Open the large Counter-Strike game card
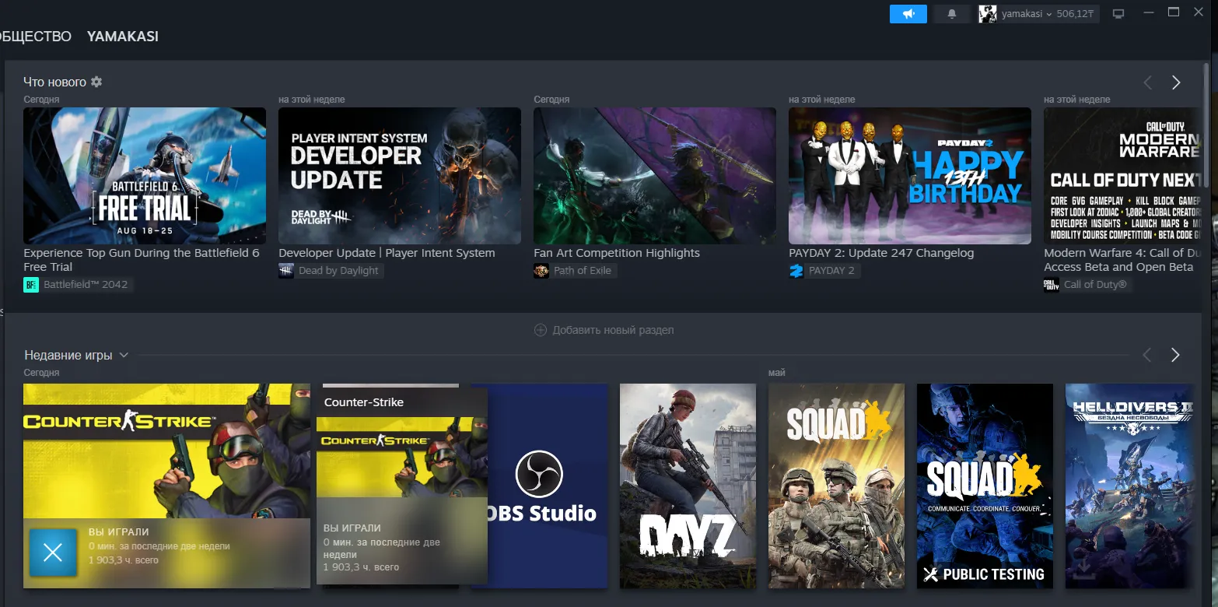Screen dimensions: 1218x607 click(x=166, y=486)
